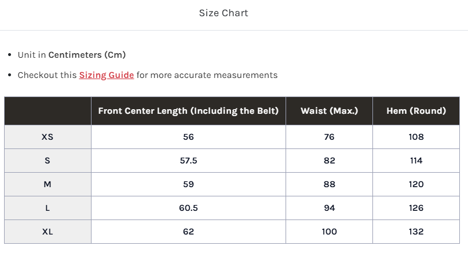Click the L waist value 94
The width and height of the screenshot is (468, 253).
(x=329, y=208)
